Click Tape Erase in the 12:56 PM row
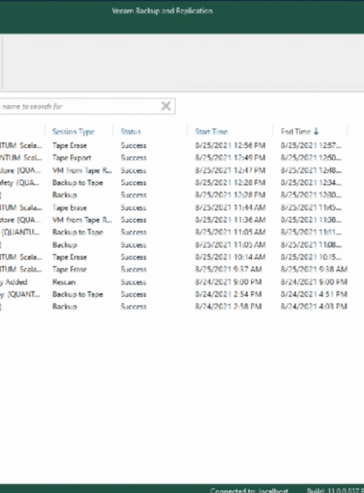Viewport: 364px width, 493px height. [70, 146]
